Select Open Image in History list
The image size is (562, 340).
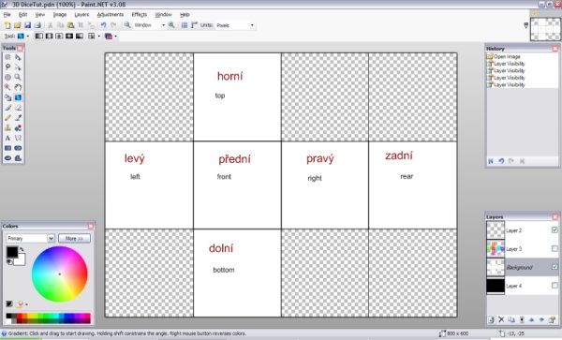507,56
